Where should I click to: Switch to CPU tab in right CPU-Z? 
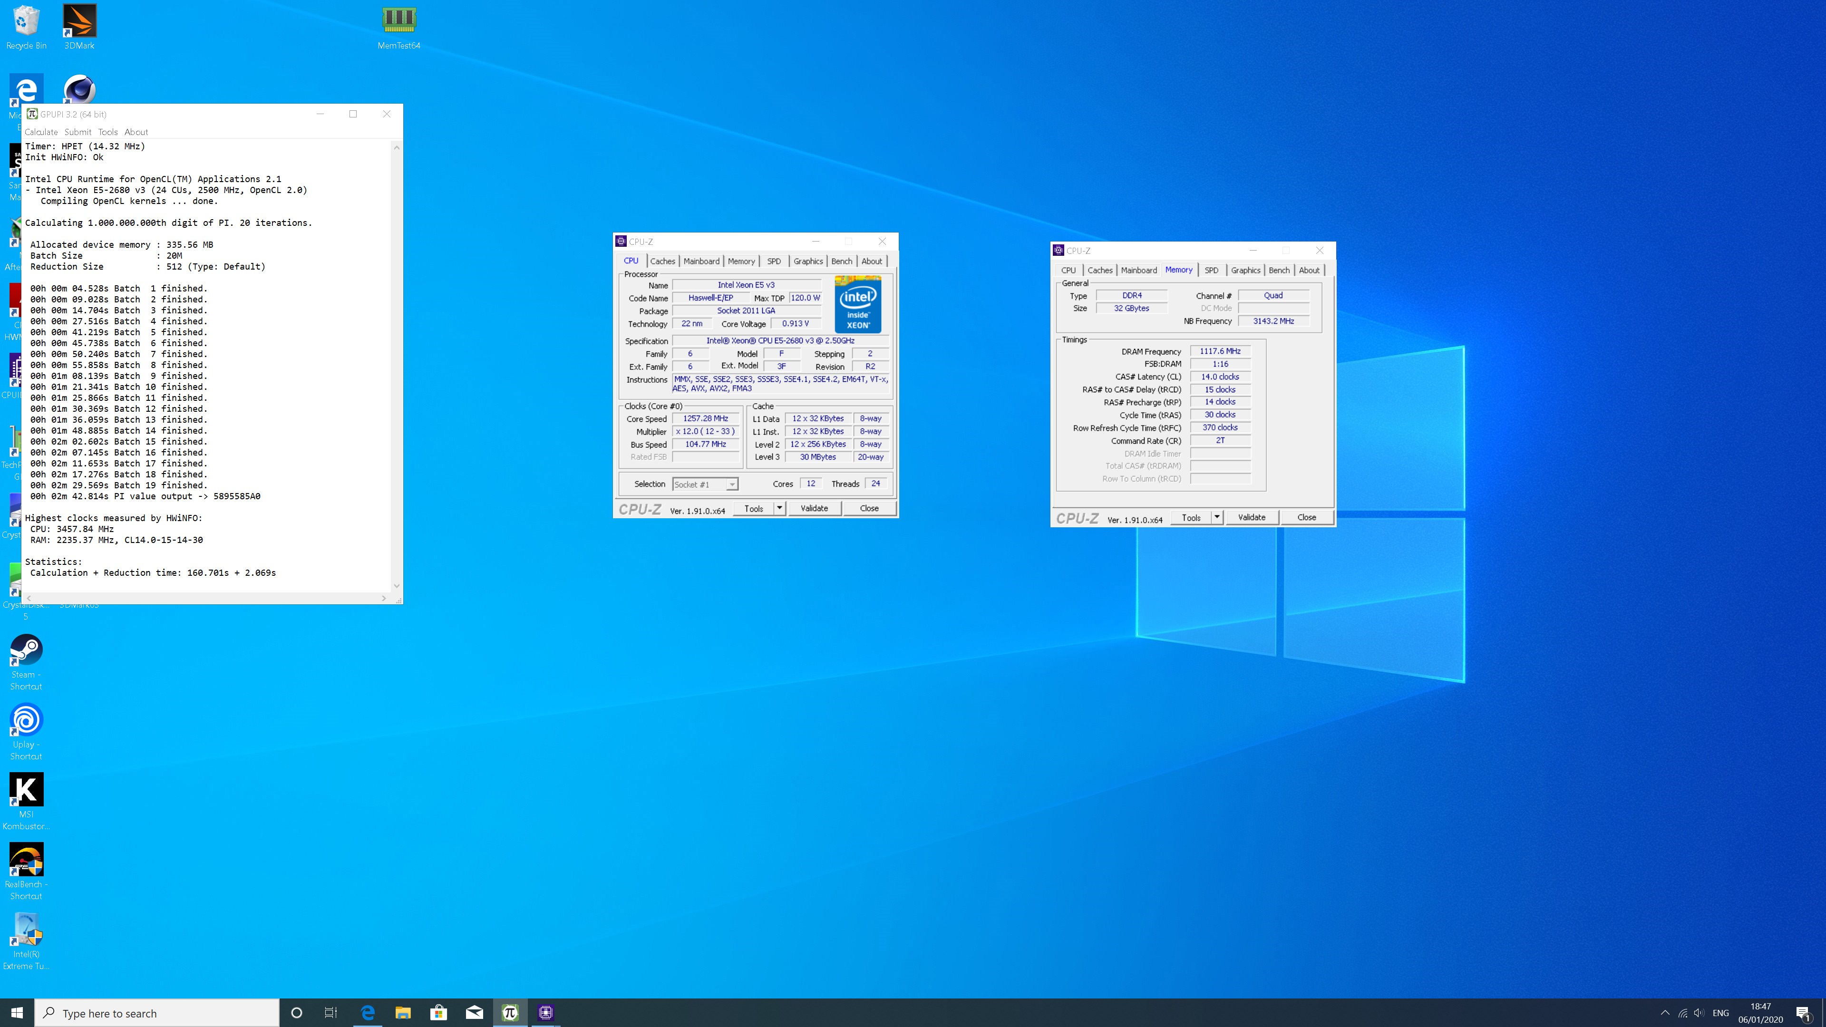1068,271
